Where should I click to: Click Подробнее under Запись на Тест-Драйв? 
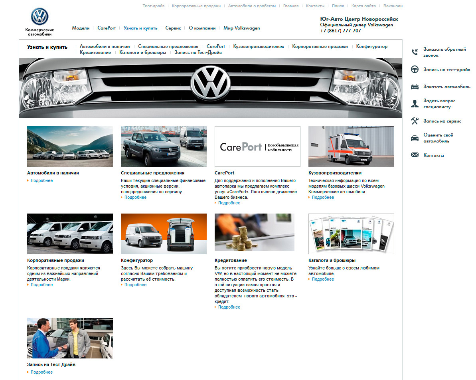click(41, 372)
